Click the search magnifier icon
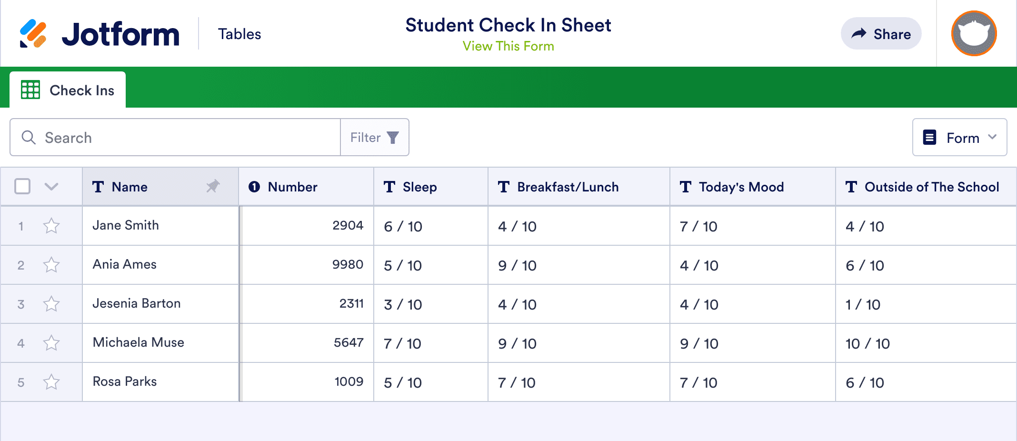This screenshot has width=1017, height=441. 28,137
